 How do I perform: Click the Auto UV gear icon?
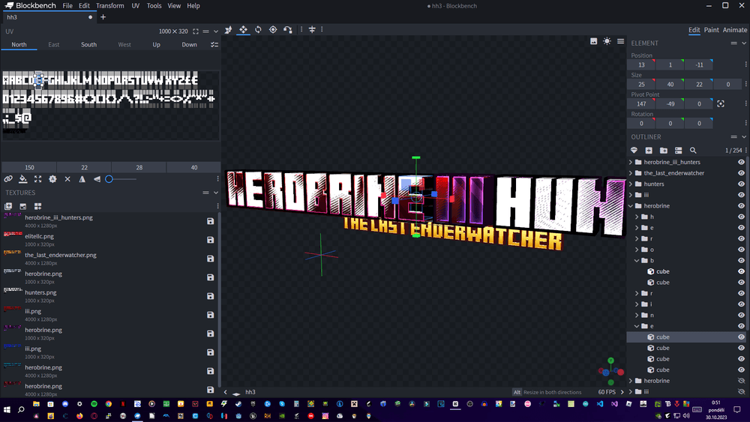pyautogui.click(x=52, y=179)
